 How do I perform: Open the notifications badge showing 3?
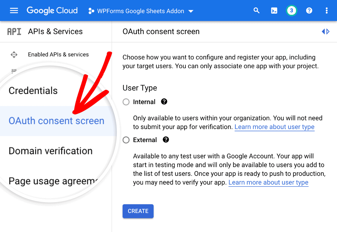[291, 11]
